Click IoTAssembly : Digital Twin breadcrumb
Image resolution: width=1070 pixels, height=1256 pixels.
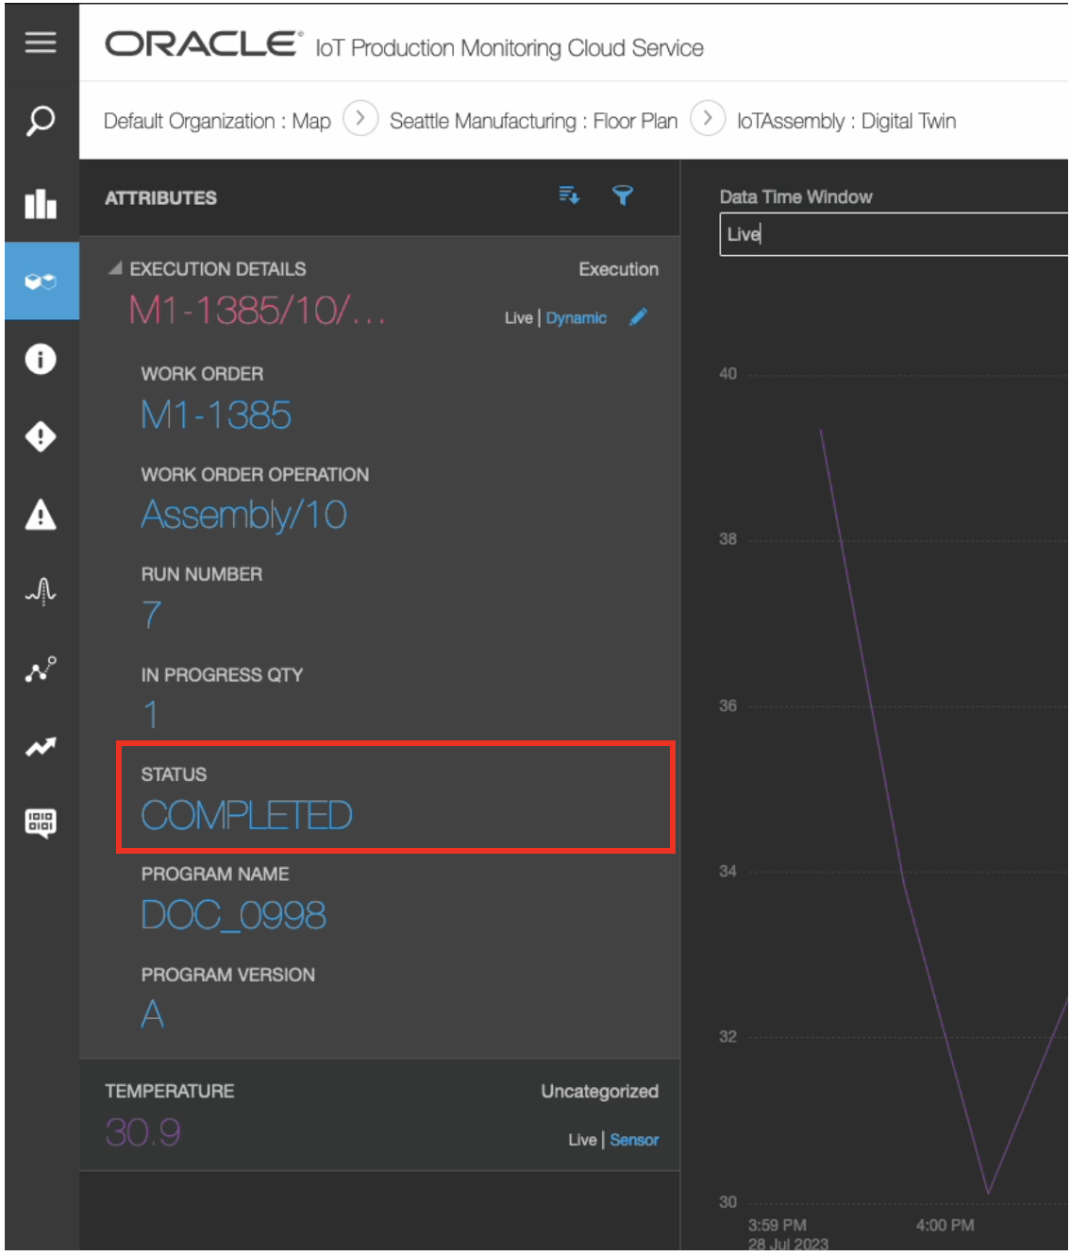pyautogui.click(x=846, y=121)
